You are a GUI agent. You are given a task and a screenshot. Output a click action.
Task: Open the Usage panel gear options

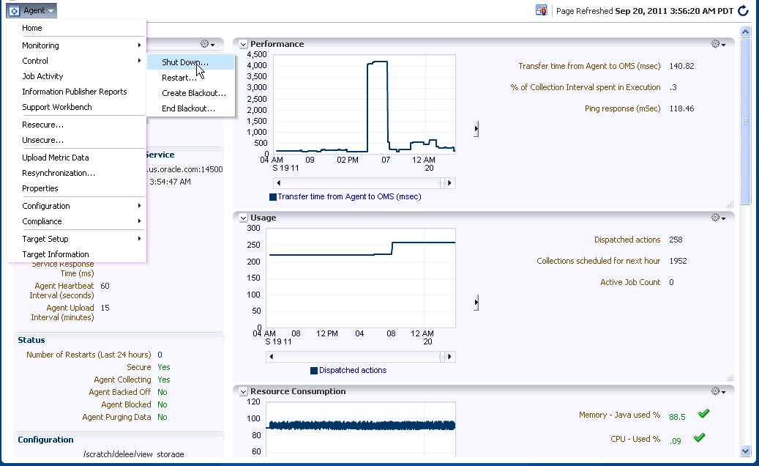point(718,218)
